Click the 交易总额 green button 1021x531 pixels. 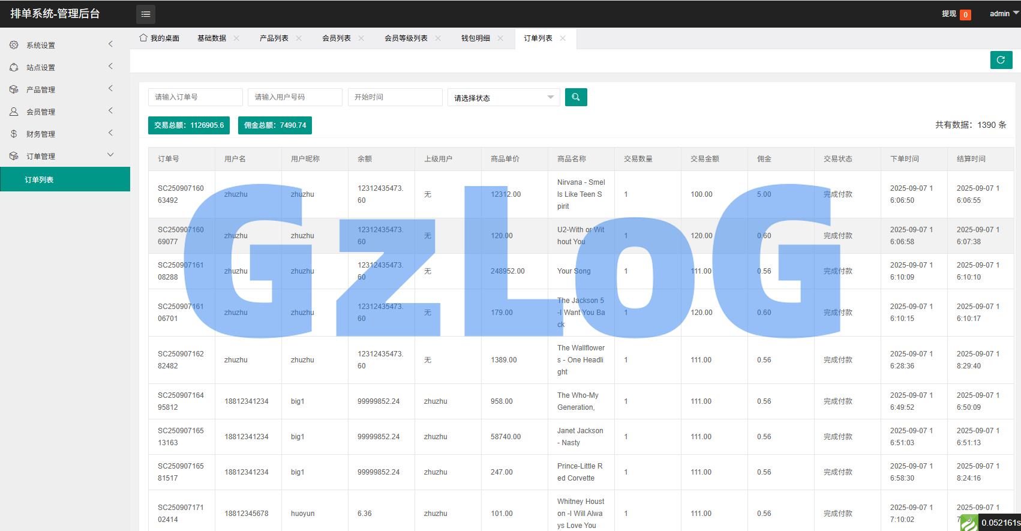(x=189, y=125)
